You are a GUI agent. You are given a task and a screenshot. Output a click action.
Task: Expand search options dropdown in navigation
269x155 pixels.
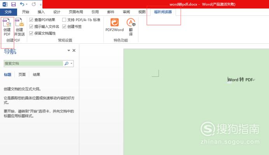tap(72, 64)
